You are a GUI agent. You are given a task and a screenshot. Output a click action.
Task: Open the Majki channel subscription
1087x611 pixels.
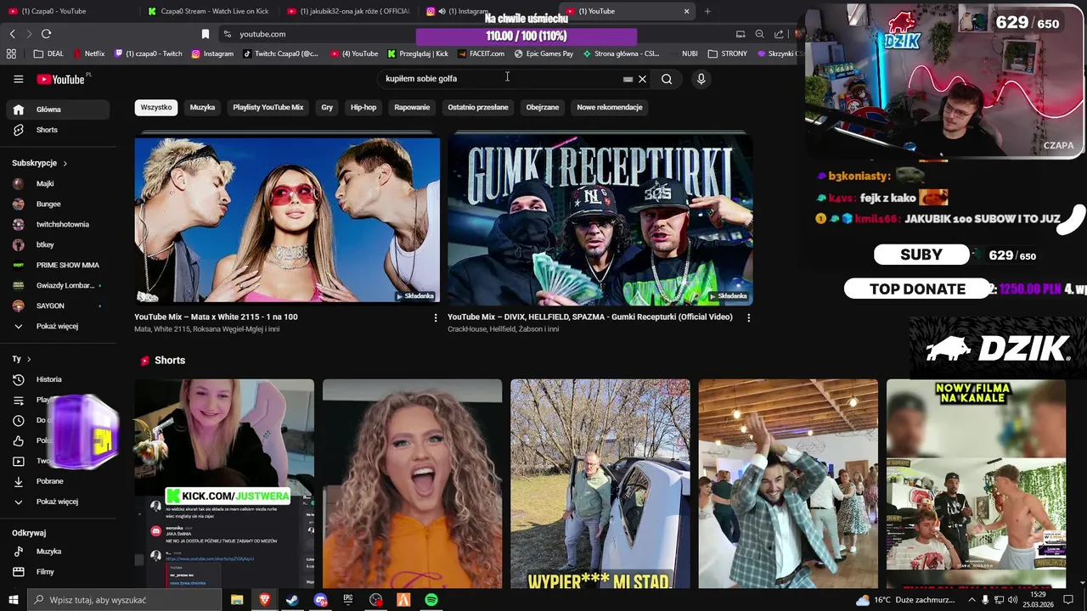tap(58, 183)
